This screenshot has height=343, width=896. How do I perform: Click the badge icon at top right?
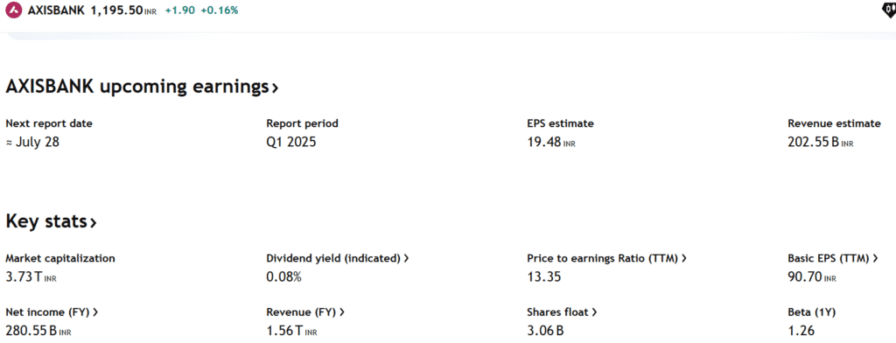(890, 10)
